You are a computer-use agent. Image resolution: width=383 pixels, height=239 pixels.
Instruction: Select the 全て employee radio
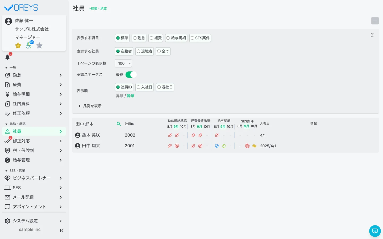point(163,51)
